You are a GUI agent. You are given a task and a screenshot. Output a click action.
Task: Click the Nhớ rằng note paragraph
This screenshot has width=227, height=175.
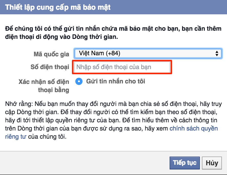[113, 120]
